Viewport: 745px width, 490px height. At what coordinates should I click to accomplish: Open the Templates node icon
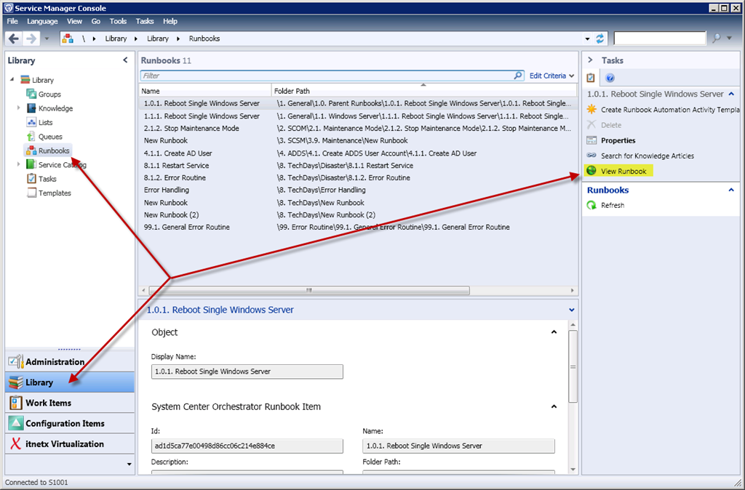[x=31, y=193]
